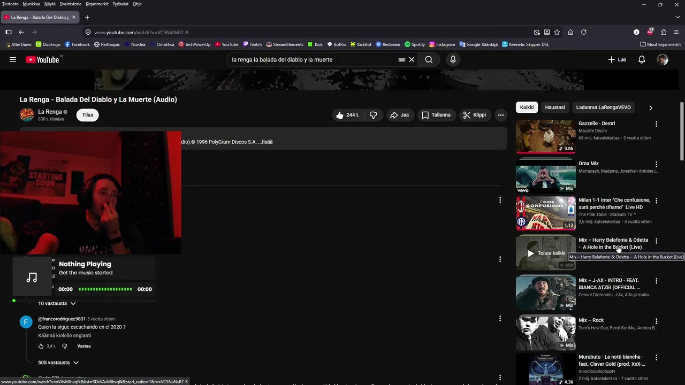Focus the YouTube search field

point(313,59)
